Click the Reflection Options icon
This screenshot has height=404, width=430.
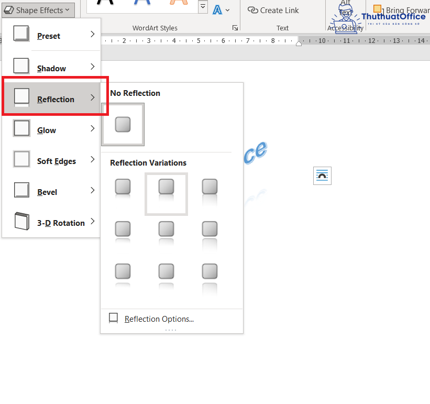click(113, 318)
